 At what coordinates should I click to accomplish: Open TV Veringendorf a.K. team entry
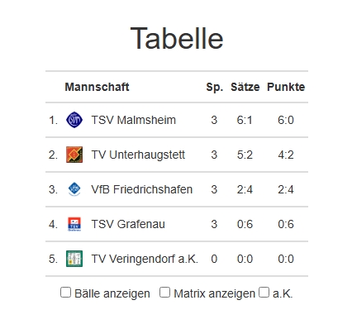click(145, 259)
